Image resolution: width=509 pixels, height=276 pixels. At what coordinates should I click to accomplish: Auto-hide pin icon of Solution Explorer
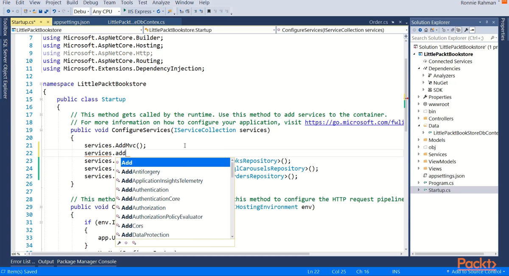tap(487, 22)
